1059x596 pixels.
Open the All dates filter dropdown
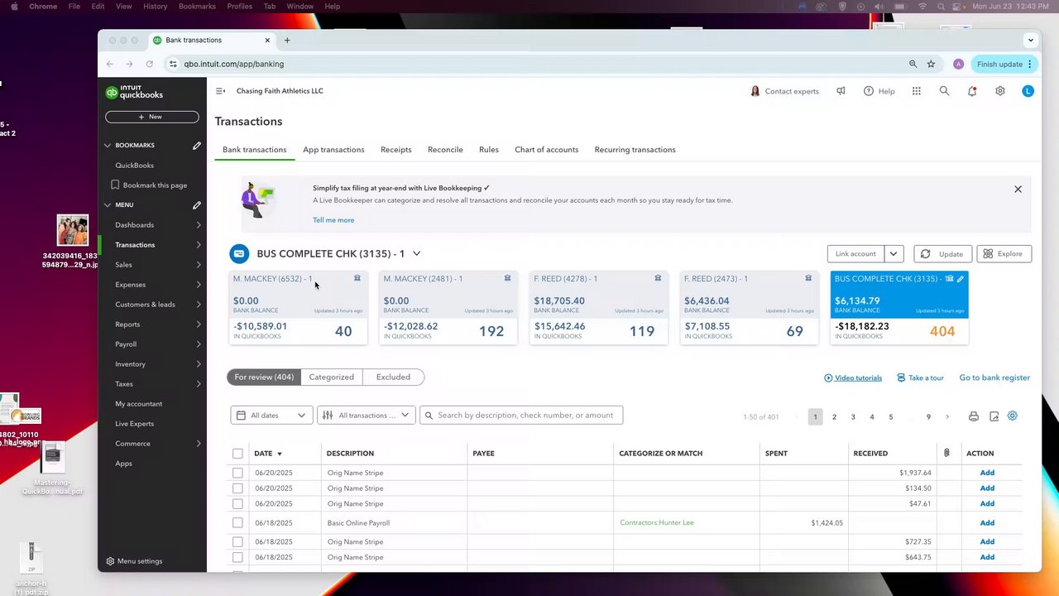(x=271, y=416)
